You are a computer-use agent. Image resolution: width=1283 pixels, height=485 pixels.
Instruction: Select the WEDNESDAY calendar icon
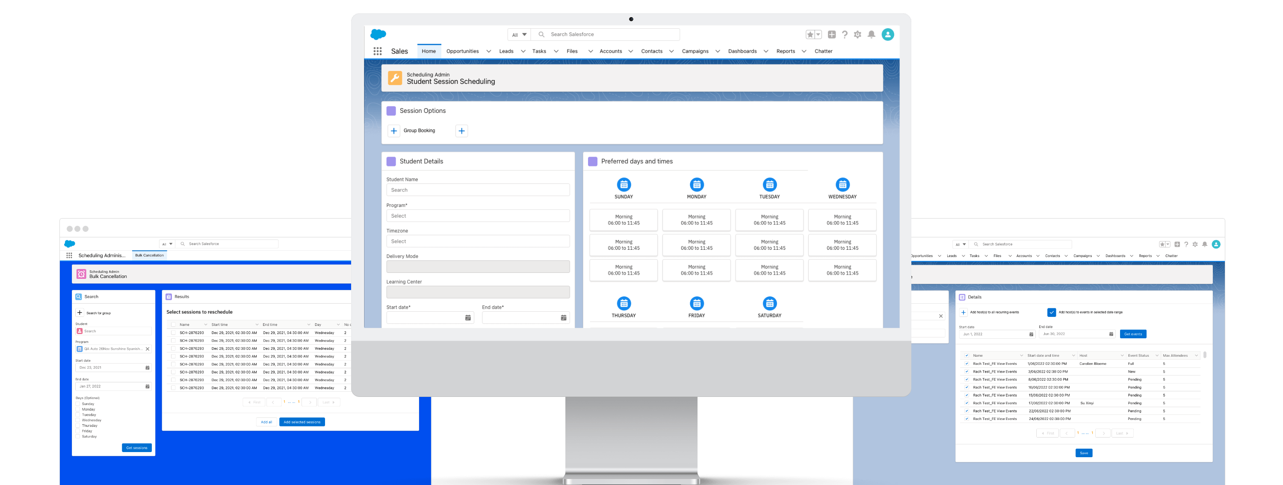click(842, 185)
